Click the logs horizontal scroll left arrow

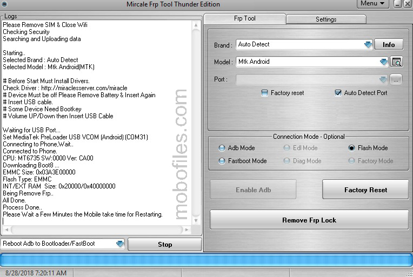point(7,229)
